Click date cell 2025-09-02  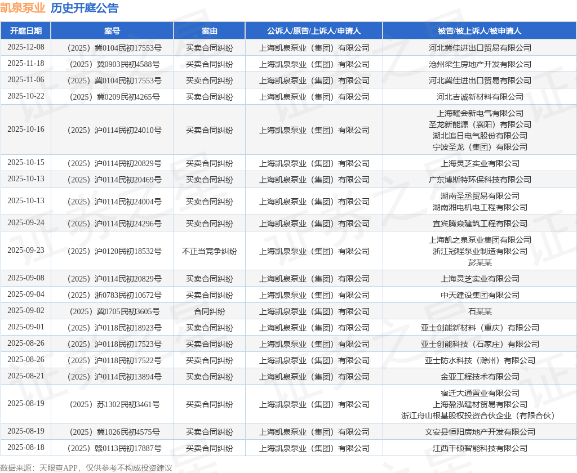(x=26, y=311)
